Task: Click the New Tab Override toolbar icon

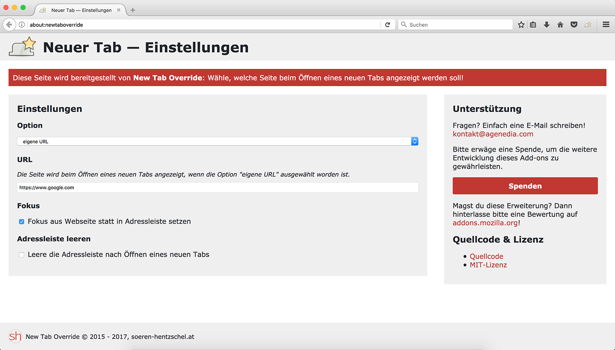Action: point(588,25)
